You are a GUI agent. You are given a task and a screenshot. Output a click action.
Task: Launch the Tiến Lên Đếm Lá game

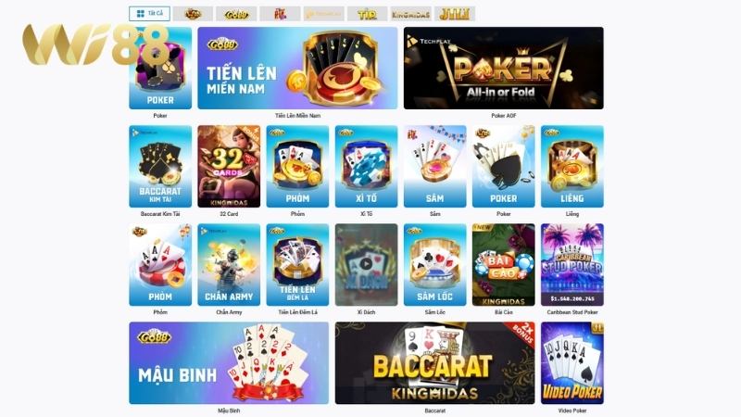click(x=297, y=265)
